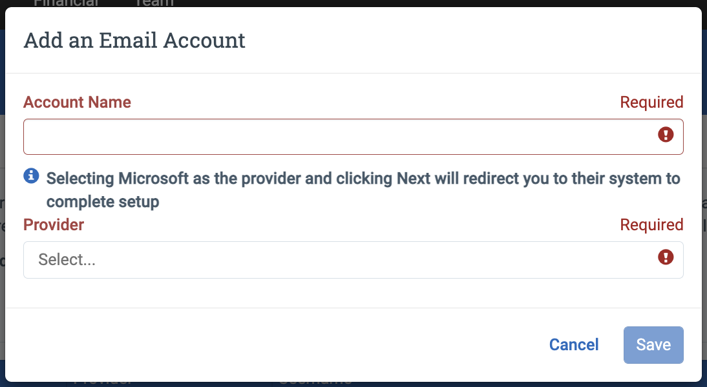Click the Save button
Screen dimensions: 707x387
pyautogui.click(x=653, y=344)
